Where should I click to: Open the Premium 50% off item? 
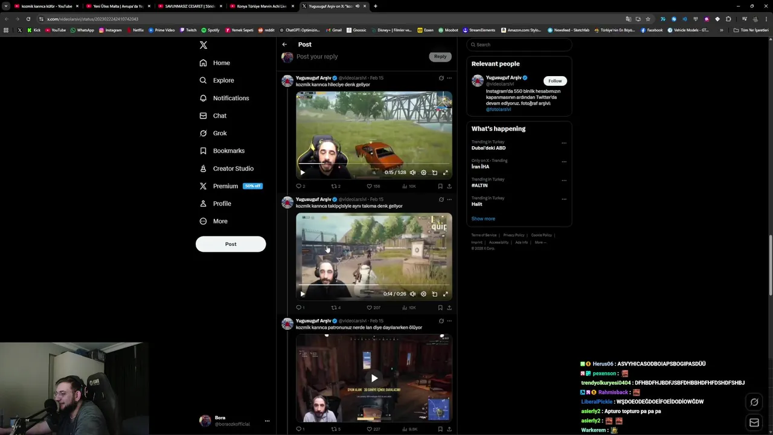pyautogui.click(x=231, y=186)
